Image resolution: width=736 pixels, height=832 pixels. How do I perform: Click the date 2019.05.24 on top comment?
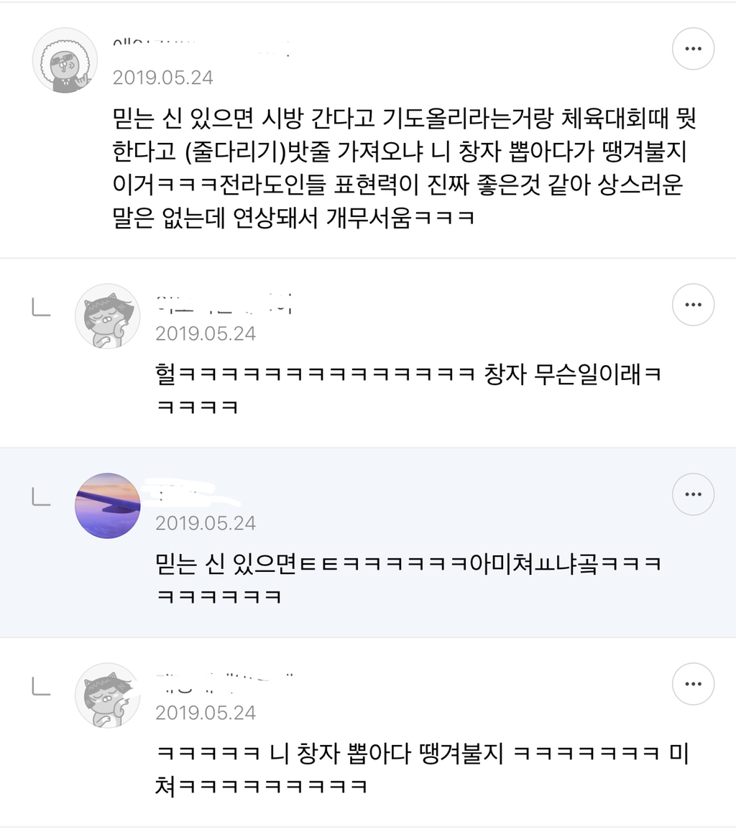coord(163,78)
